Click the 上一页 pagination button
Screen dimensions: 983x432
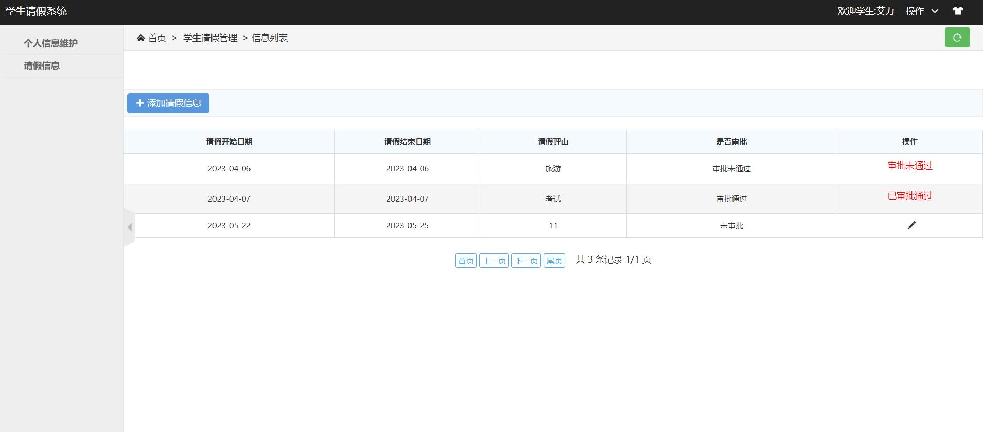494,261
